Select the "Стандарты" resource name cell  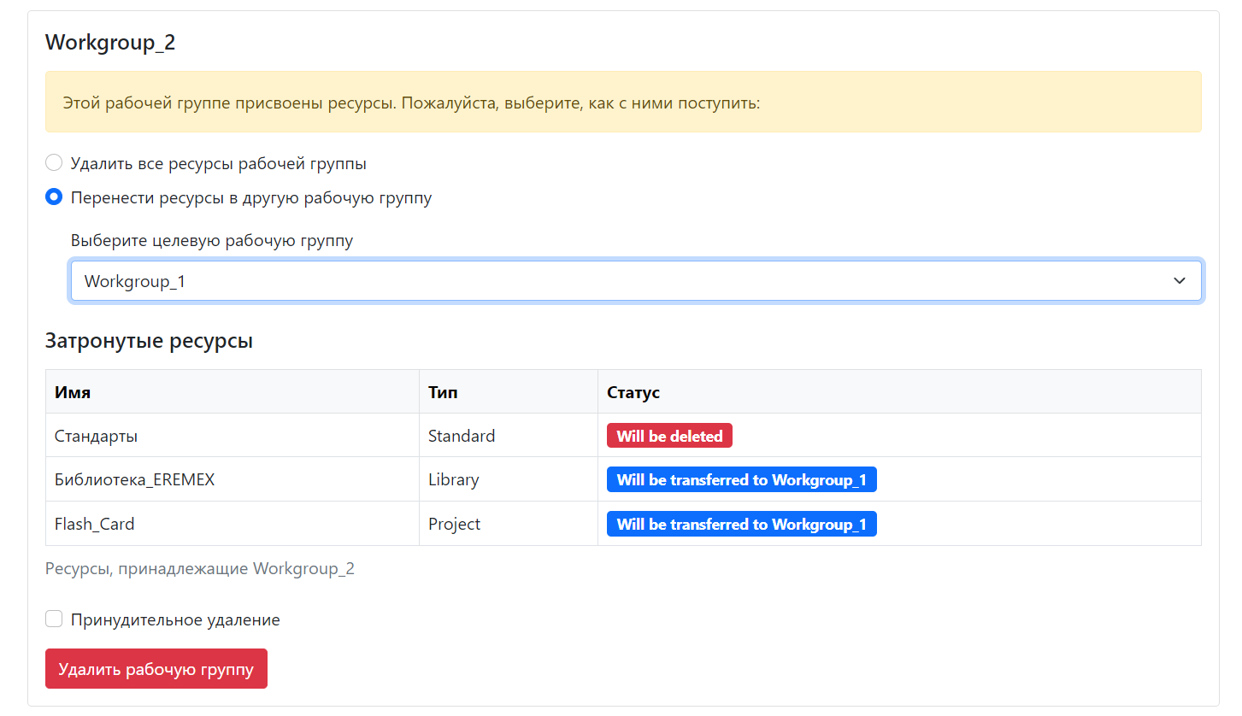click(96, 436)
